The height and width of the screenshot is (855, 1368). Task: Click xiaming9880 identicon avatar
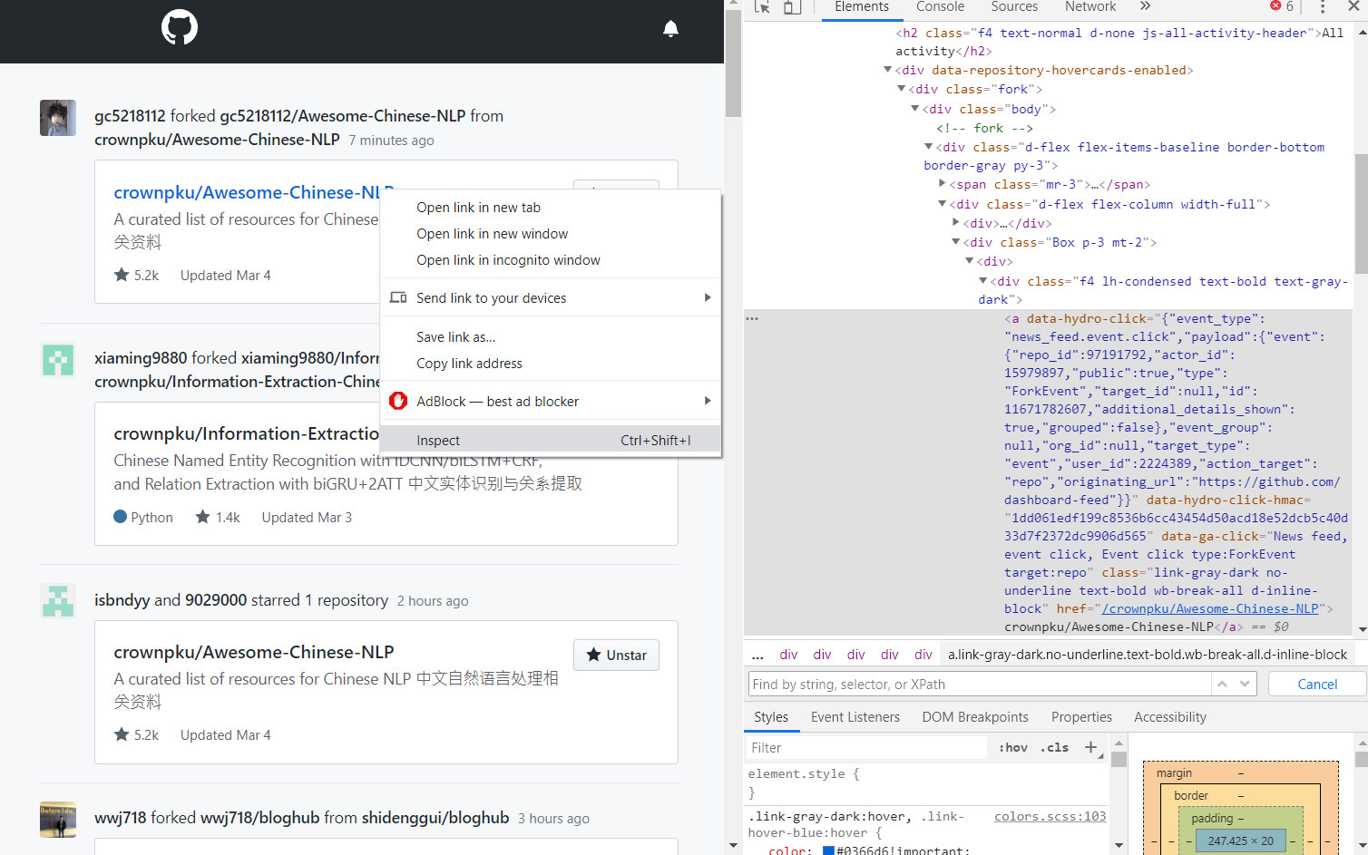(x=58, y=360)
